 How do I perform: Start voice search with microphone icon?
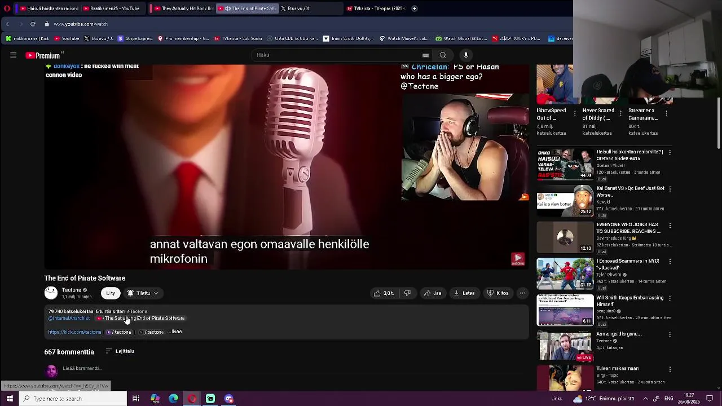466,55
